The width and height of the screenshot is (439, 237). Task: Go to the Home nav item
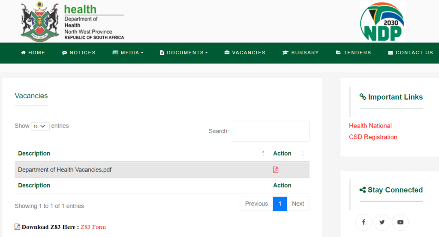(33, 53)
